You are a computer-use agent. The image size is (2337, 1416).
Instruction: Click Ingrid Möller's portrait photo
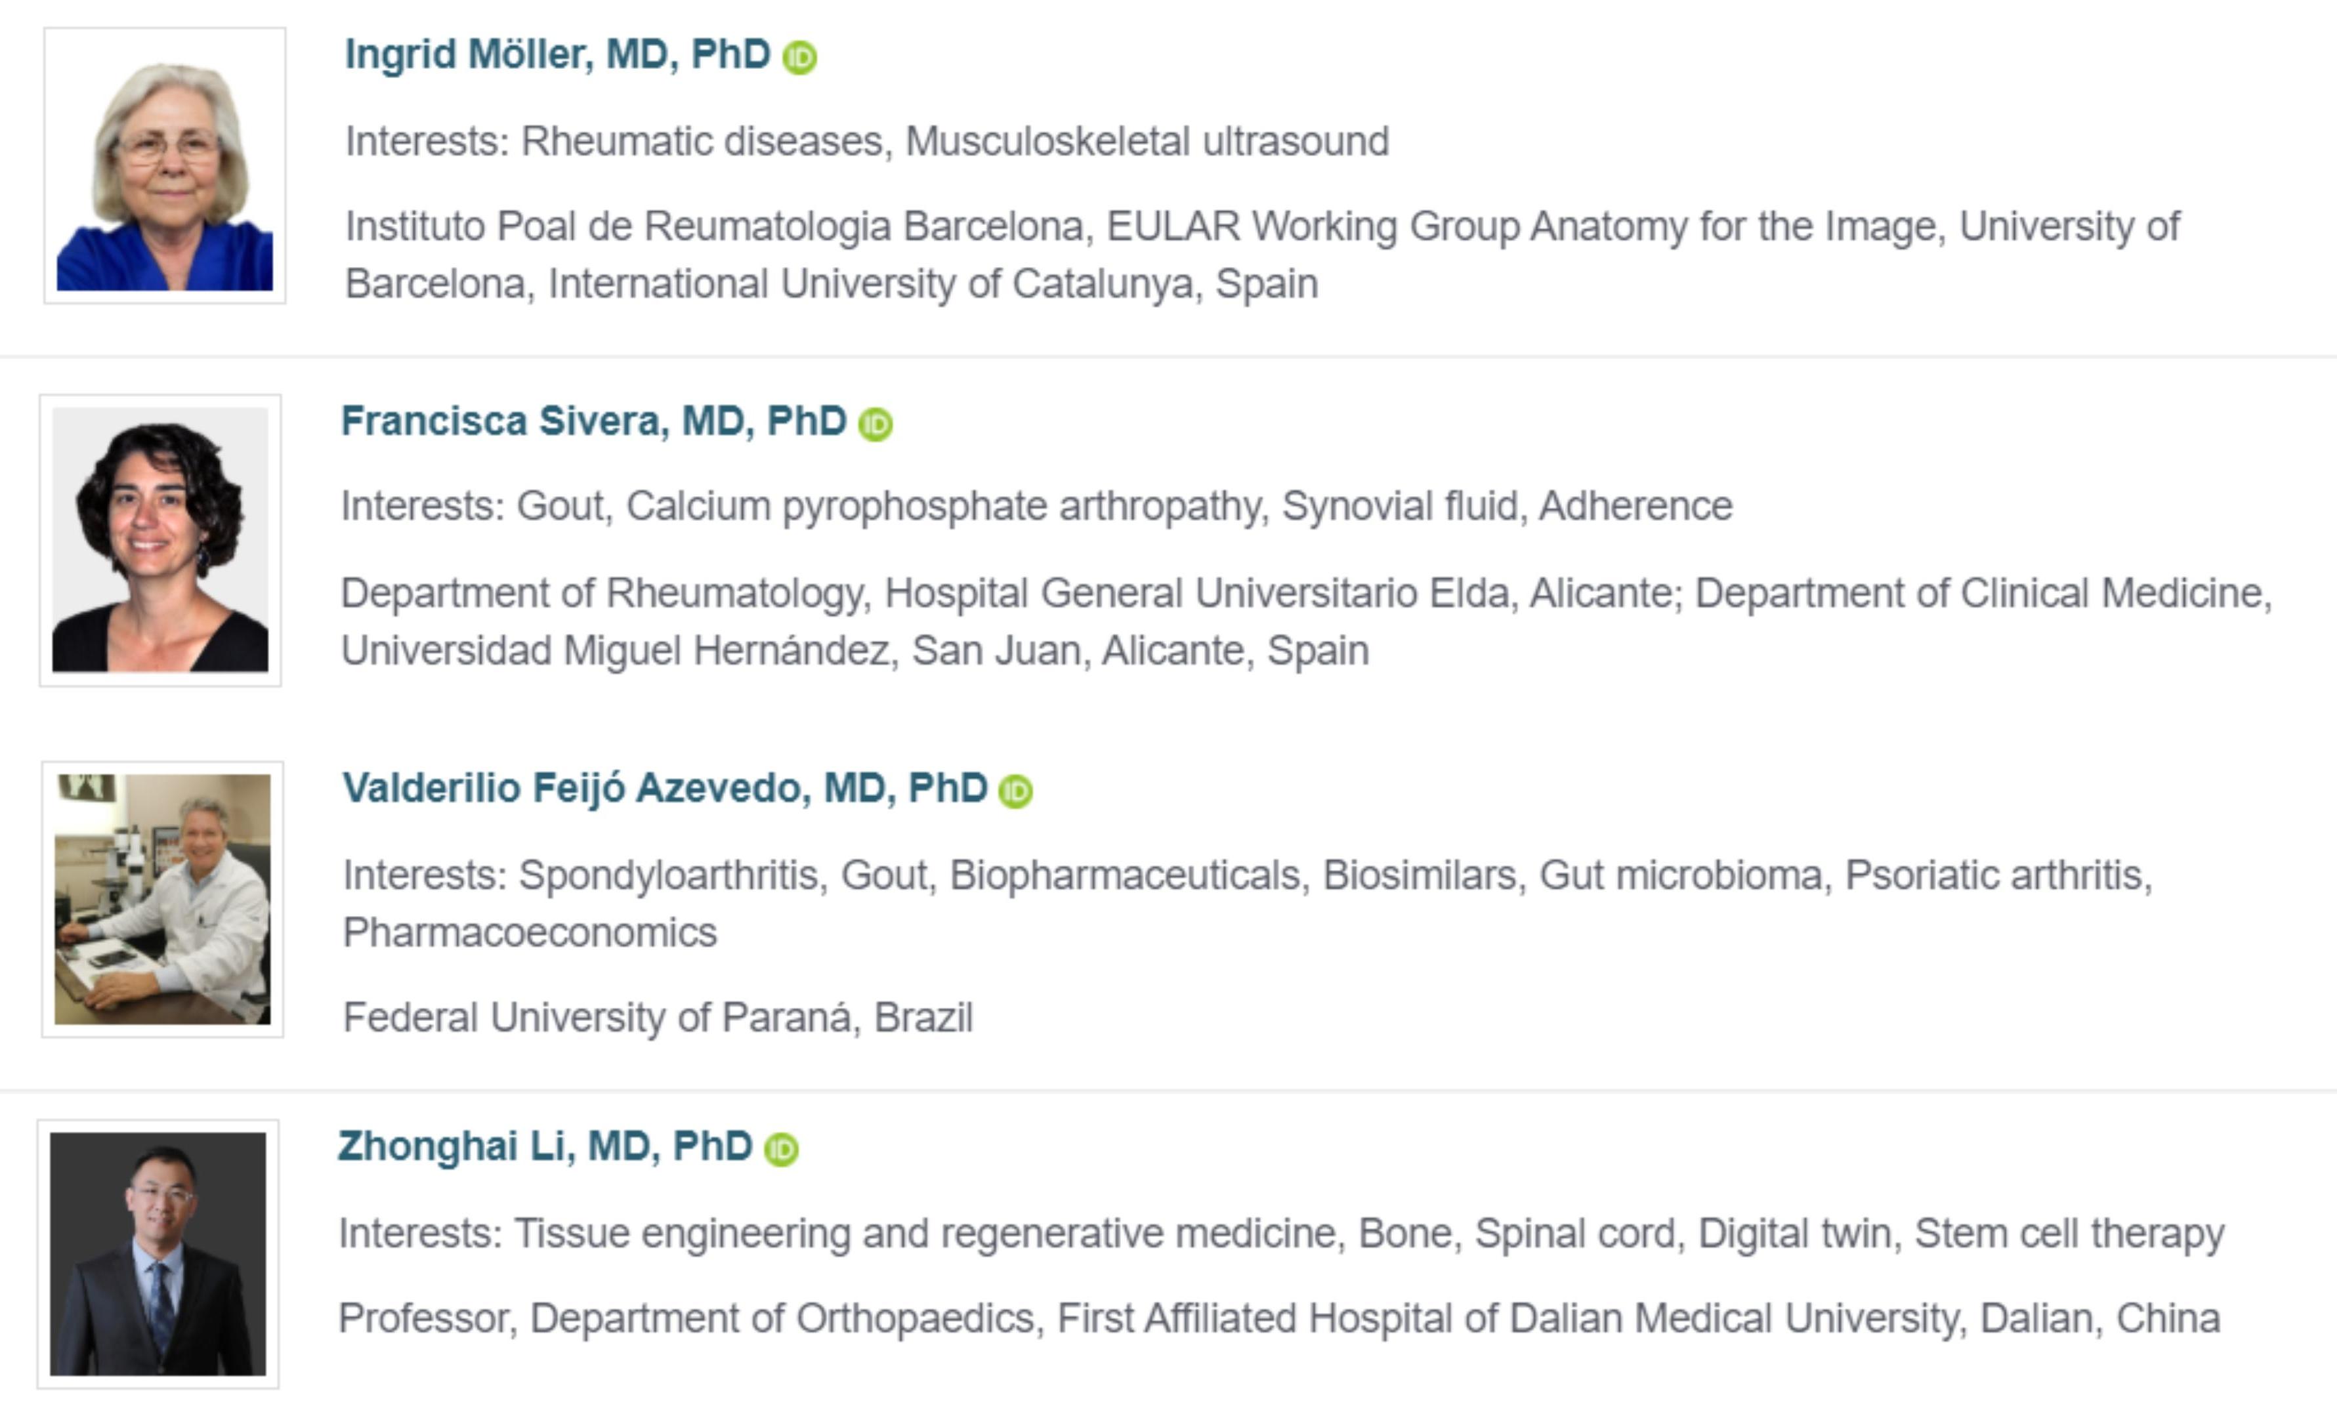[x=165, y=166]
